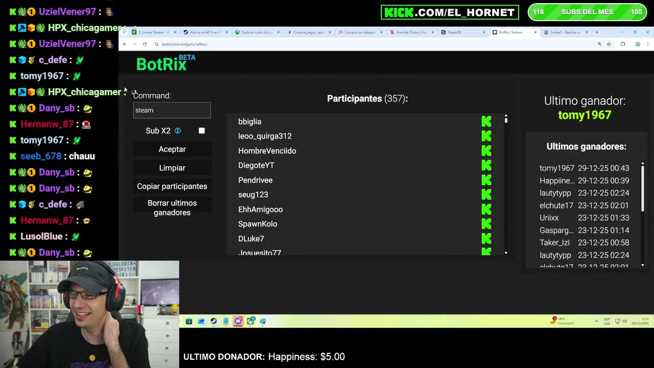
Task: Click the browser forward arrow
Action: click(134, 44)
